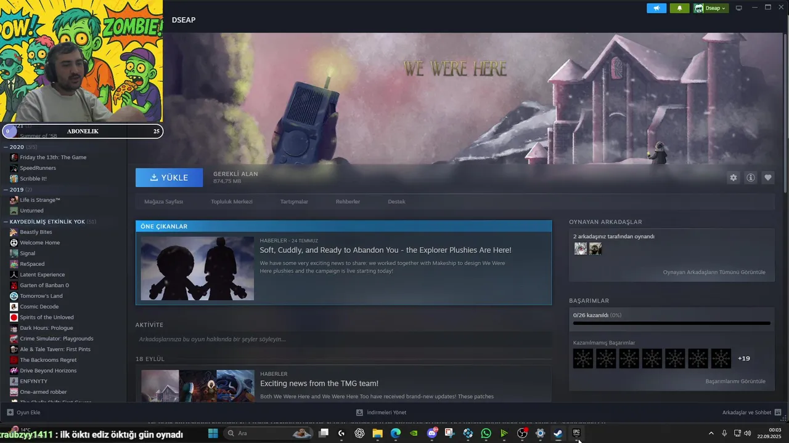789x443 pixels.
Task: Collapse KAYDEDİLMİŞ ETKİNLİK YOK category
Action: (6, 221)
